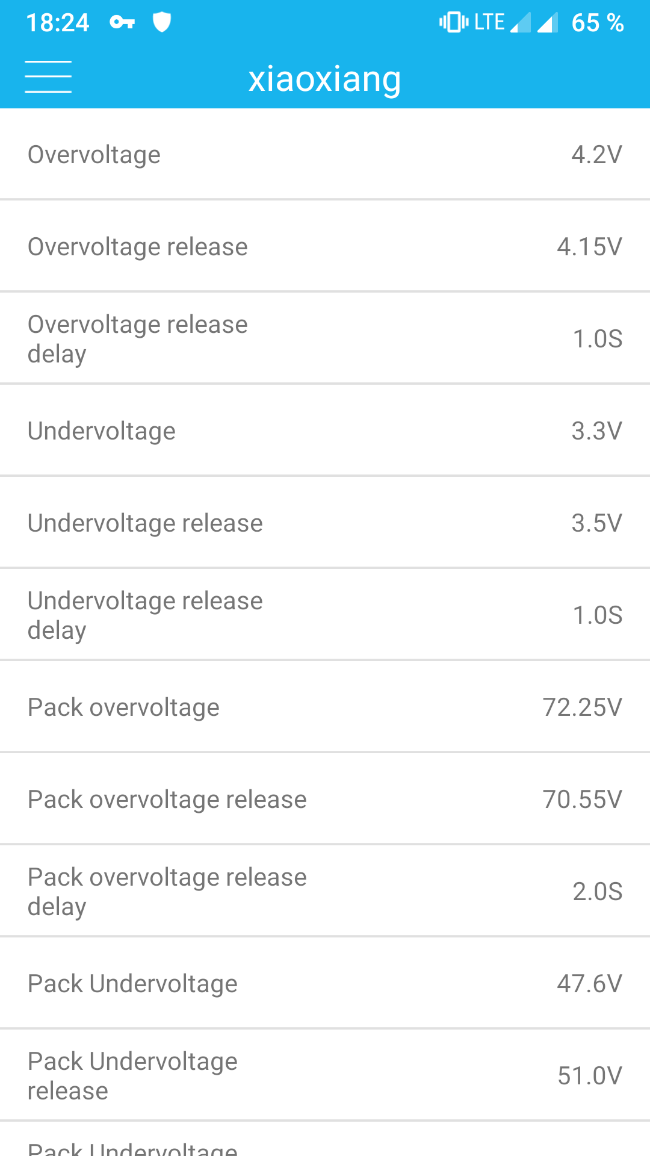This screenshot has height=1156, width=650.
Task: Select the Overvoltage release delay row
Action: pyautogui.click(x=325, y=339)
